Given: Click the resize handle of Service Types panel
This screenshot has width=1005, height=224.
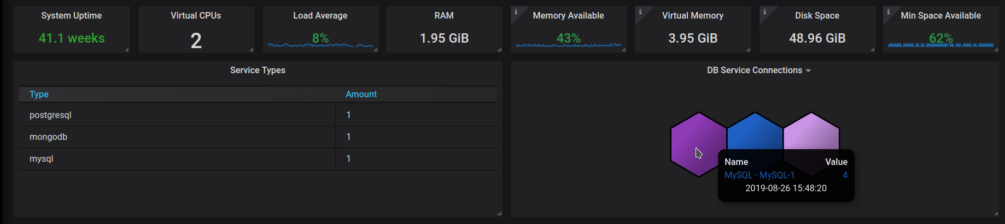Looking at the screenshot, I should pyautogui.click(x=499, y=214).
